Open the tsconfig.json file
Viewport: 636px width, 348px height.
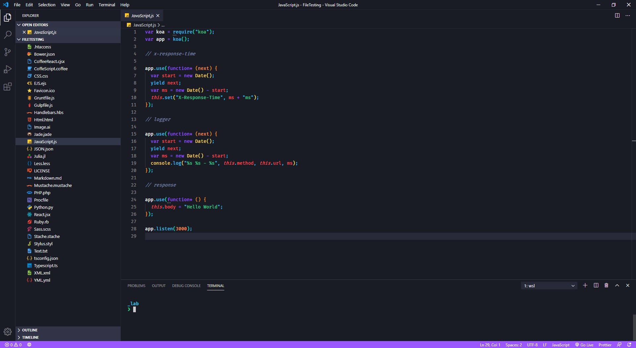pos(68,258)
